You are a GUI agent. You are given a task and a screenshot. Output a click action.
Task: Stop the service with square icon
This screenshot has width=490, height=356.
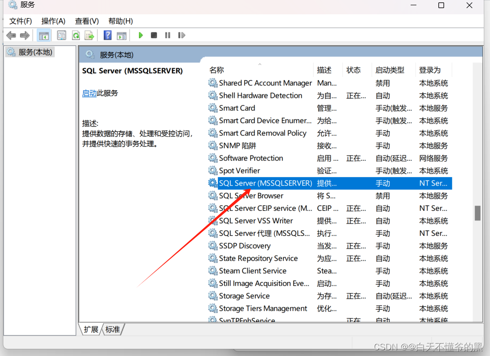click(x=154, y=35)
